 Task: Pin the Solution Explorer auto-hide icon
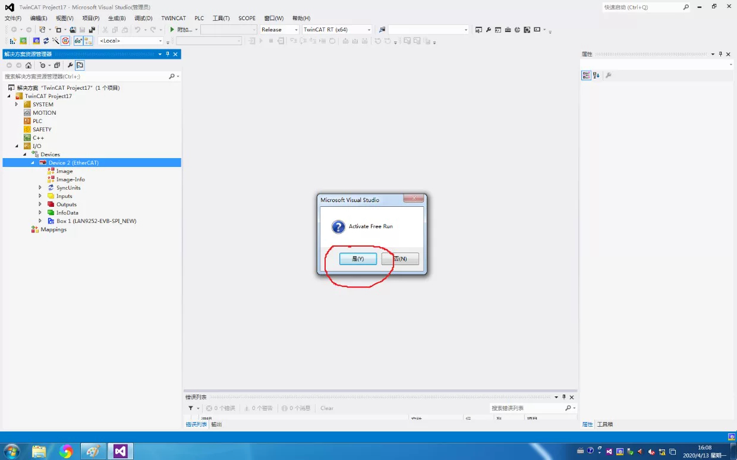tap(168, 54)
